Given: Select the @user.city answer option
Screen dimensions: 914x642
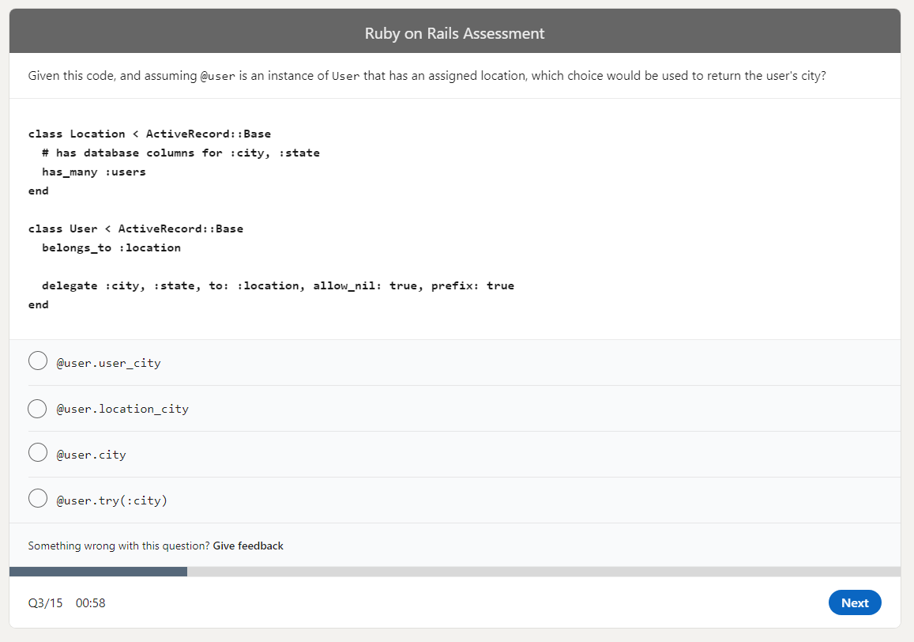Looking at the screenshot, I should click(38, 452).
